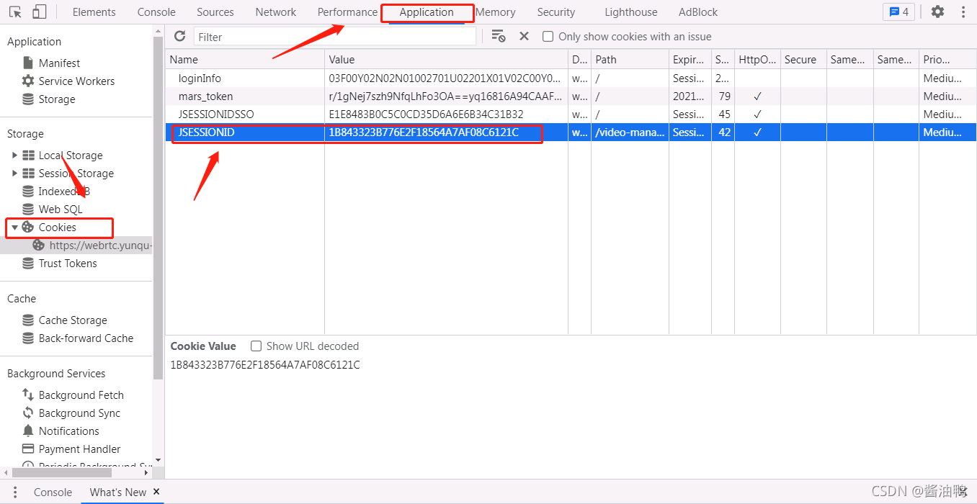Activate the inspect element picker icon

[15, 12]
